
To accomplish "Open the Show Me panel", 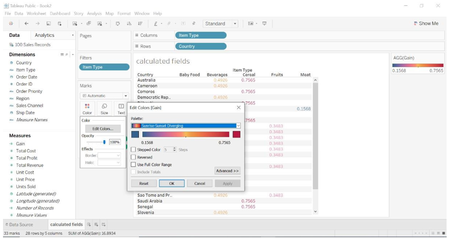I will [x=426, y=24].
